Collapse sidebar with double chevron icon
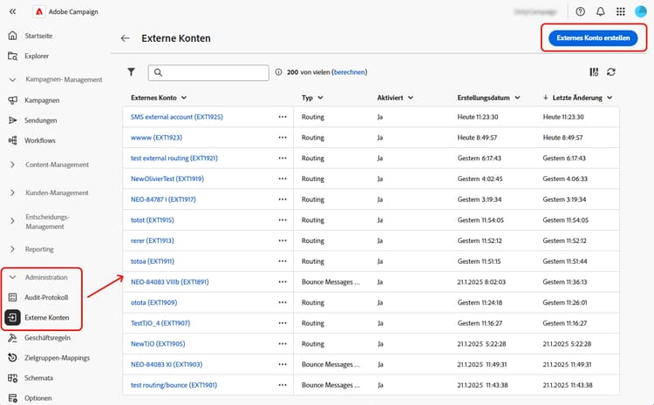Image resolution: width=654 pixels, height=405 pixels. (12, 11)
